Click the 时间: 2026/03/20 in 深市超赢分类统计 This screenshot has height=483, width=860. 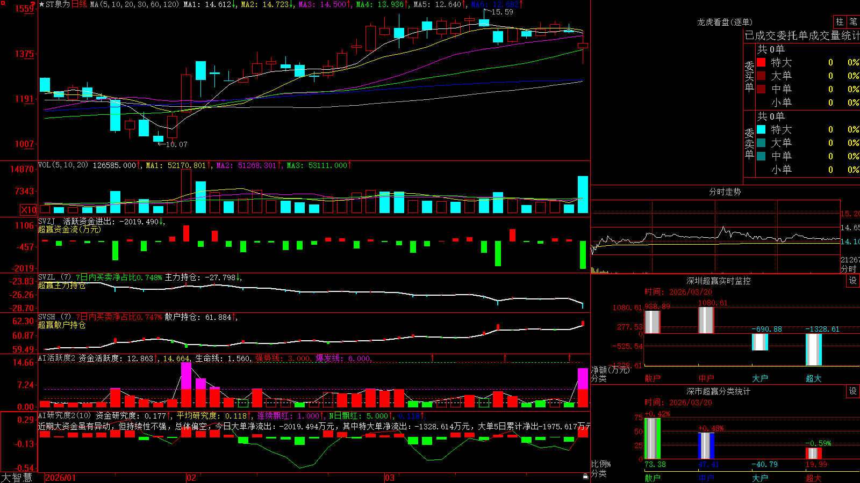pyautogui.click(x=678, y=402)
